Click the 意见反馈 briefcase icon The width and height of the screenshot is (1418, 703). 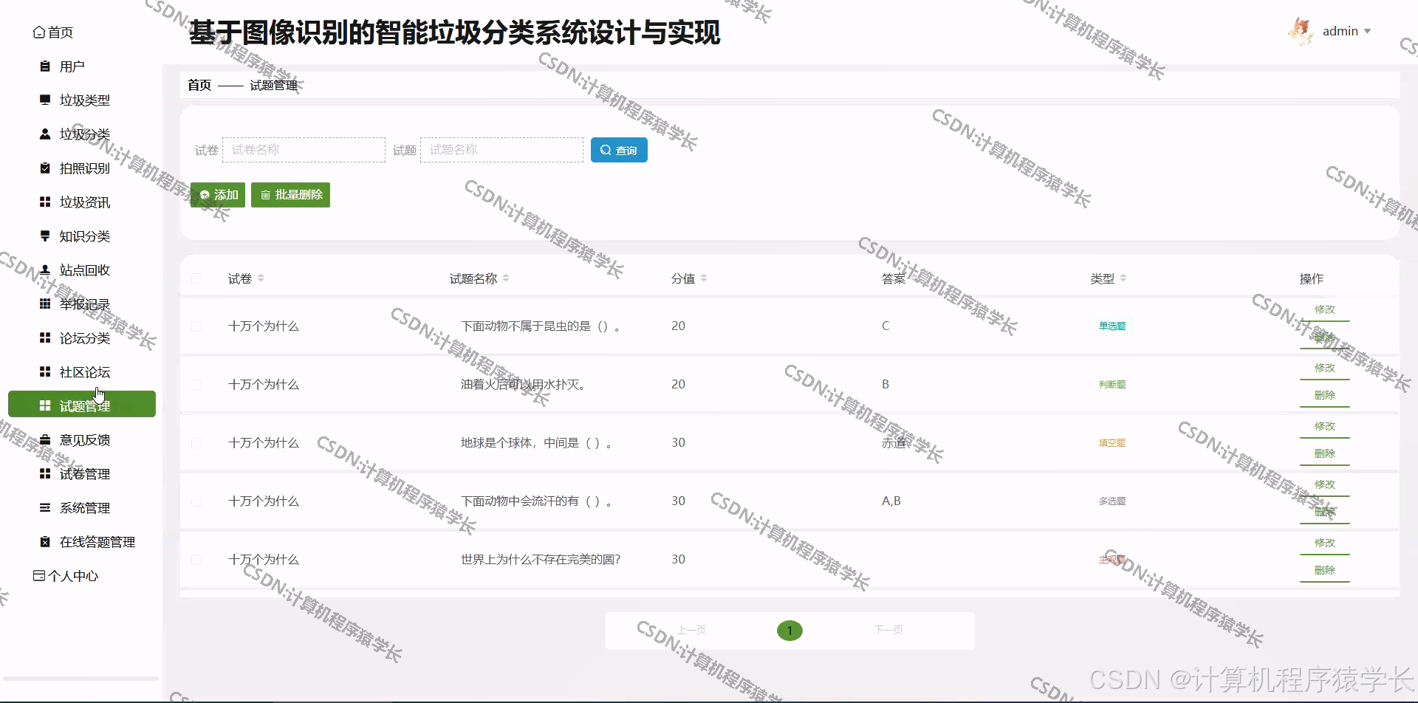pyautogui.click(x=45, y=439)
